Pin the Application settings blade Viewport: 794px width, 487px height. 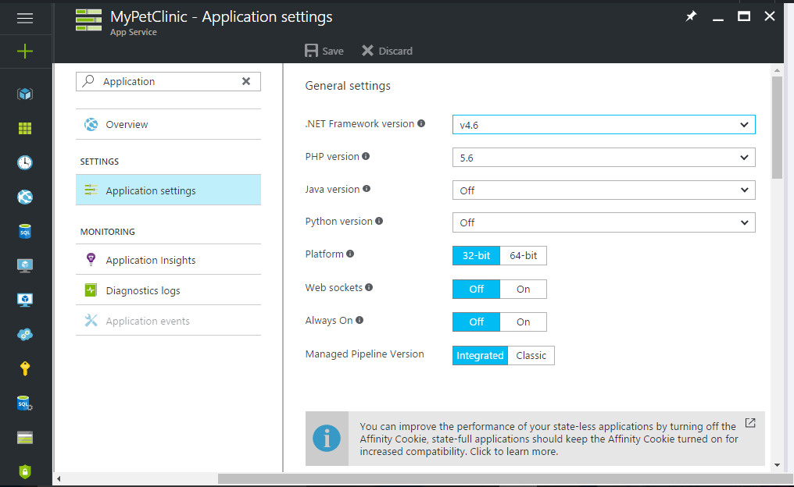691,16
